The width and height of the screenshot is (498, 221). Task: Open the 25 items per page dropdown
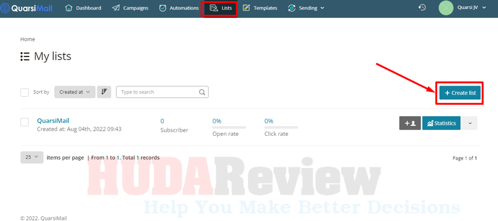click(32, 157)
